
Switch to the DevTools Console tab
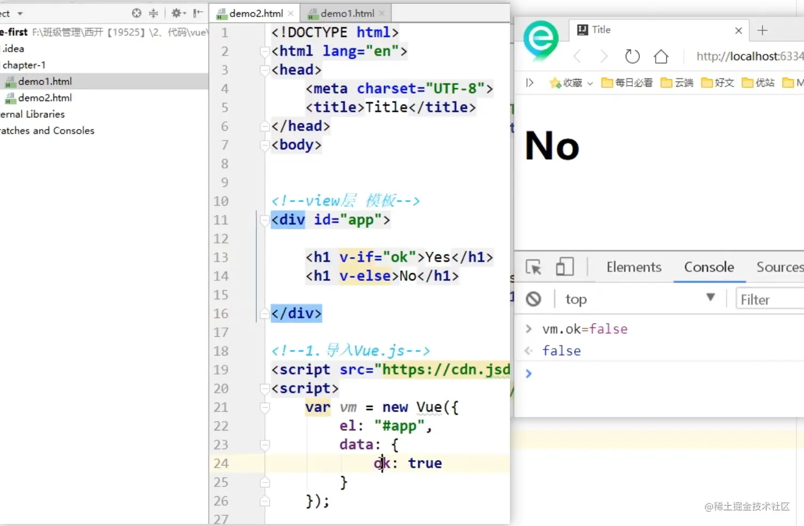coord(709,267)
